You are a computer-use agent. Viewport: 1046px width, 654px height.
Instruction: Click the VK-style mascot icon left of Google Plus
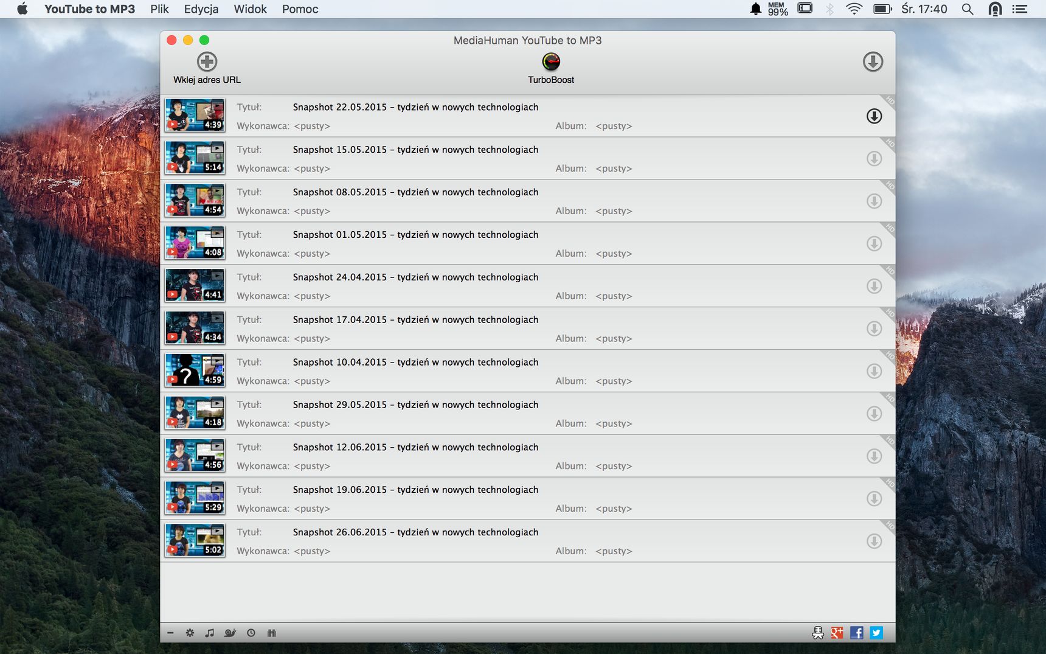pos(818,633)
